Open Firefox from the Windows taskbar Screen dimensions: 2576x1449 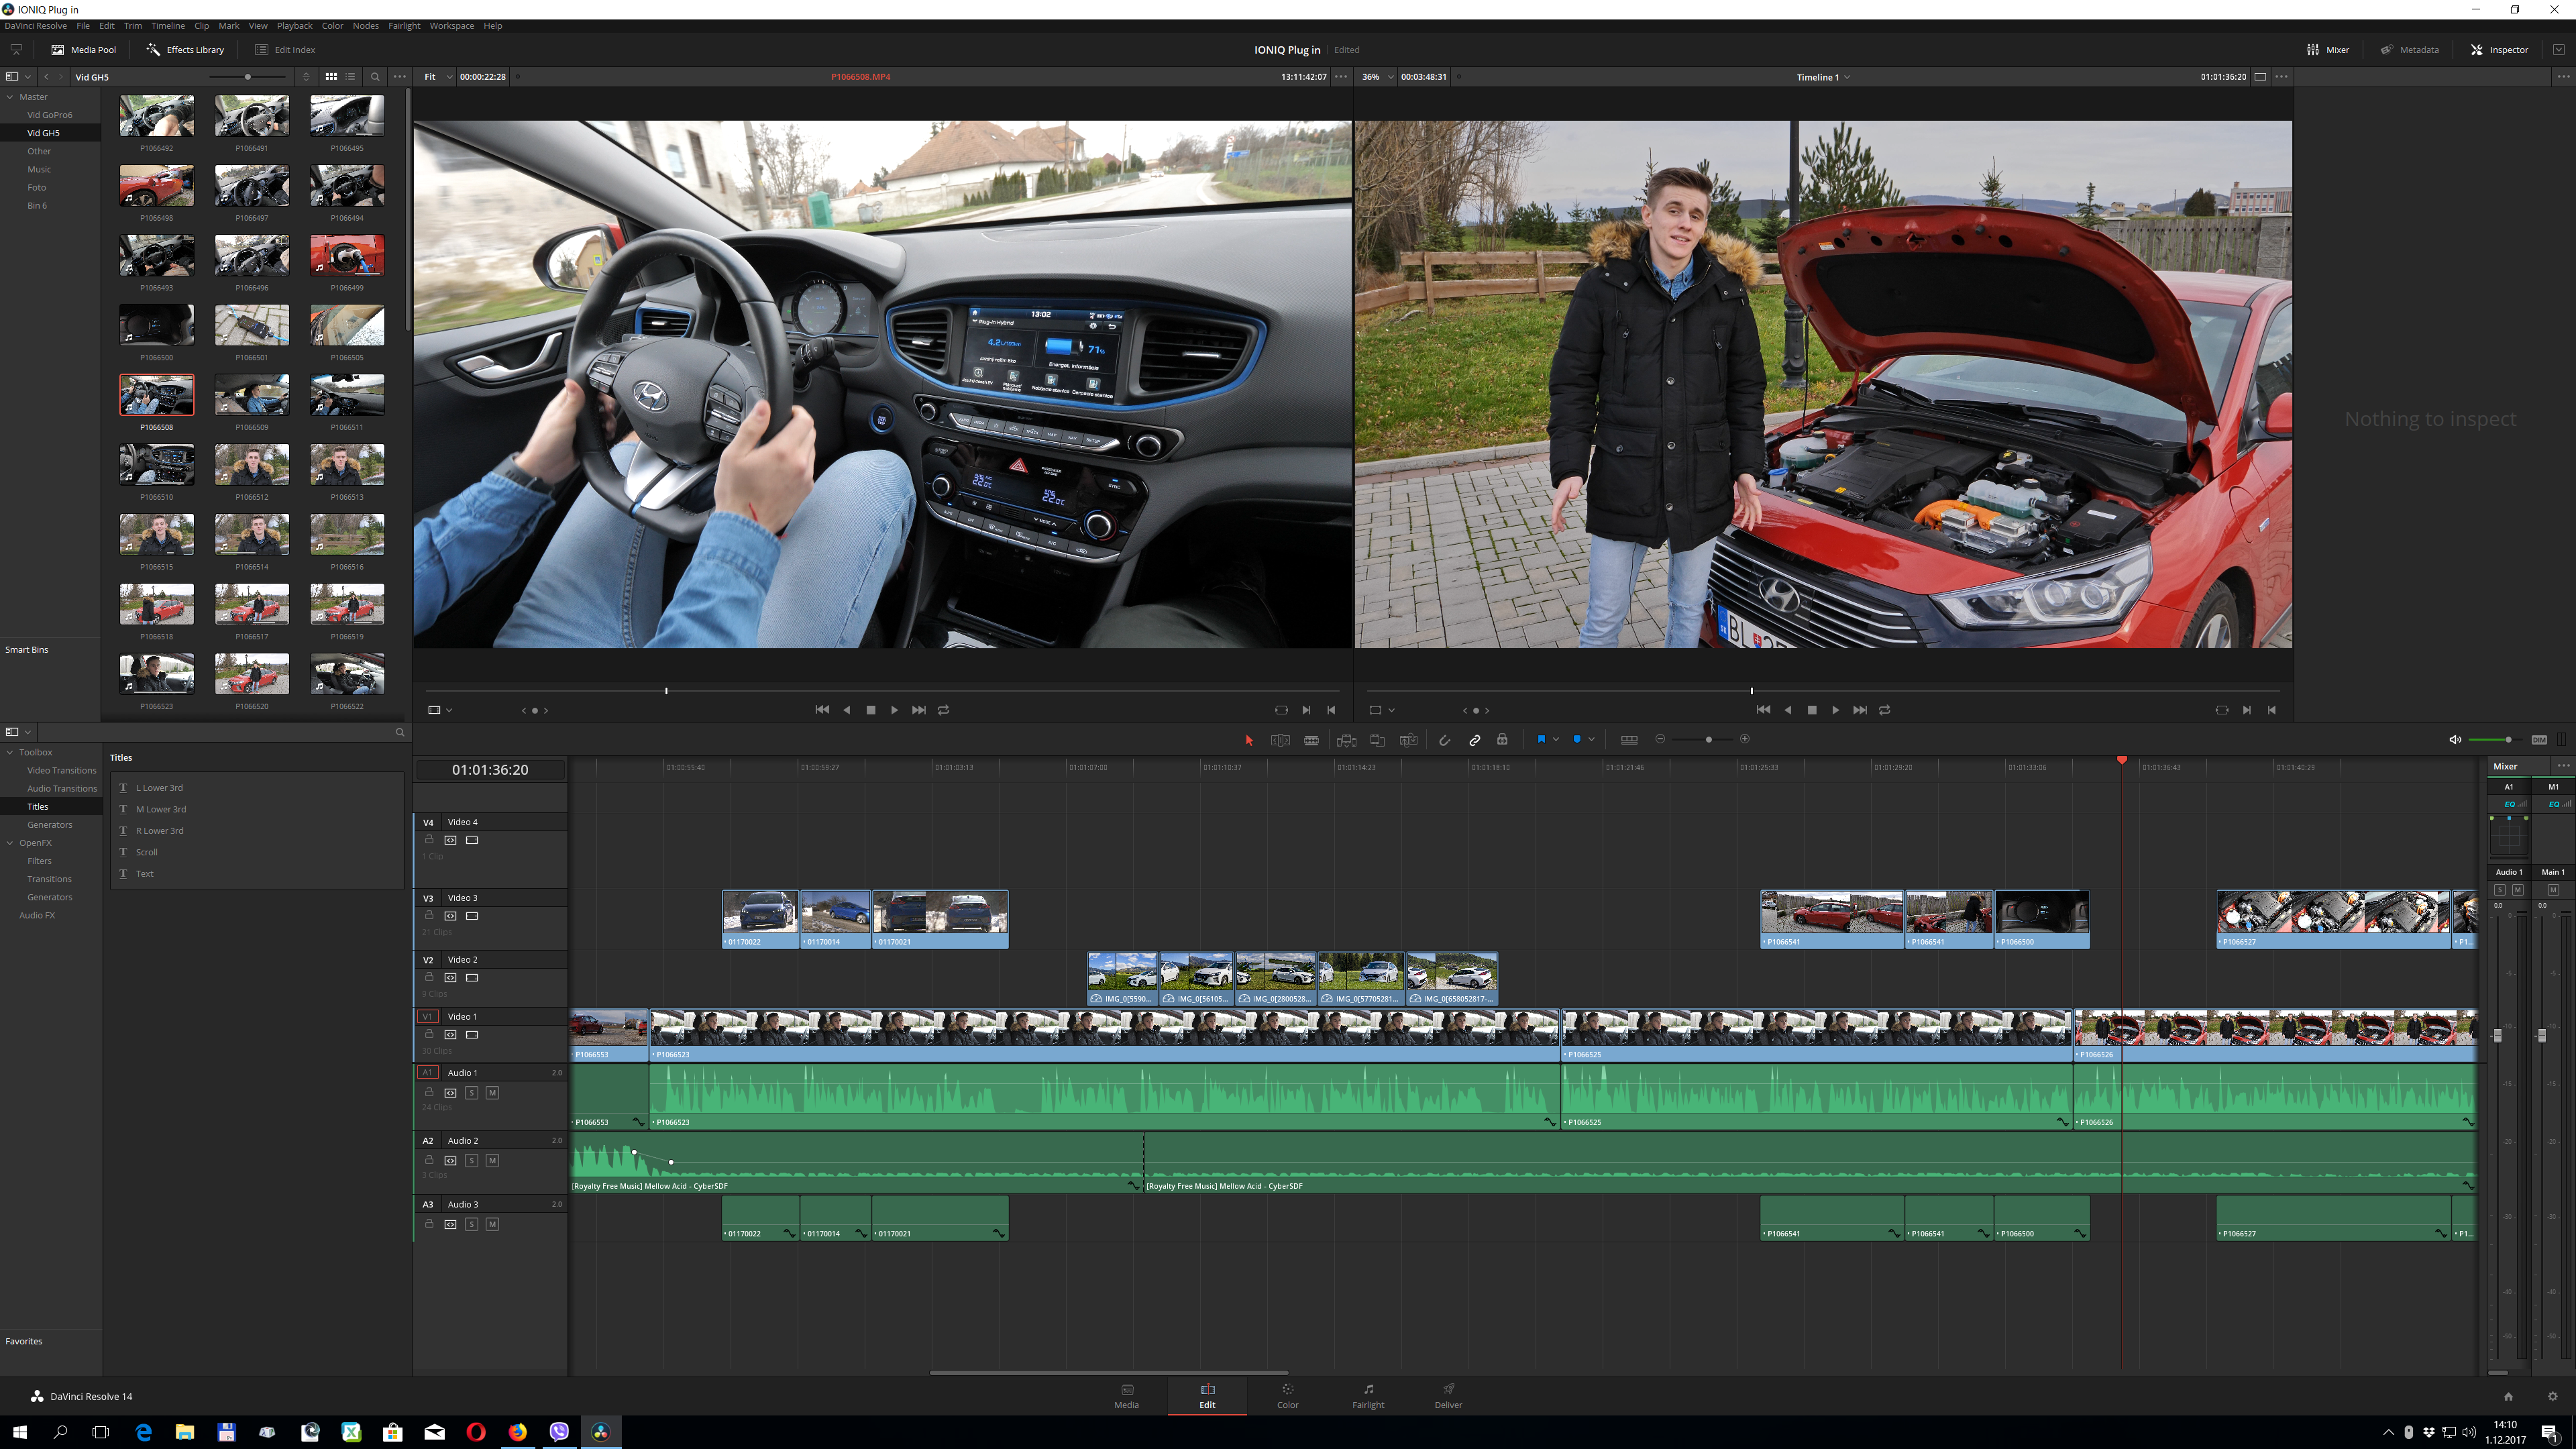517,1432
